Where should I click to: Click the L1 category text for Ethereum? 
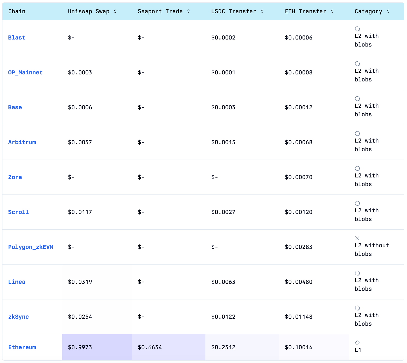(x=358, y=350)
